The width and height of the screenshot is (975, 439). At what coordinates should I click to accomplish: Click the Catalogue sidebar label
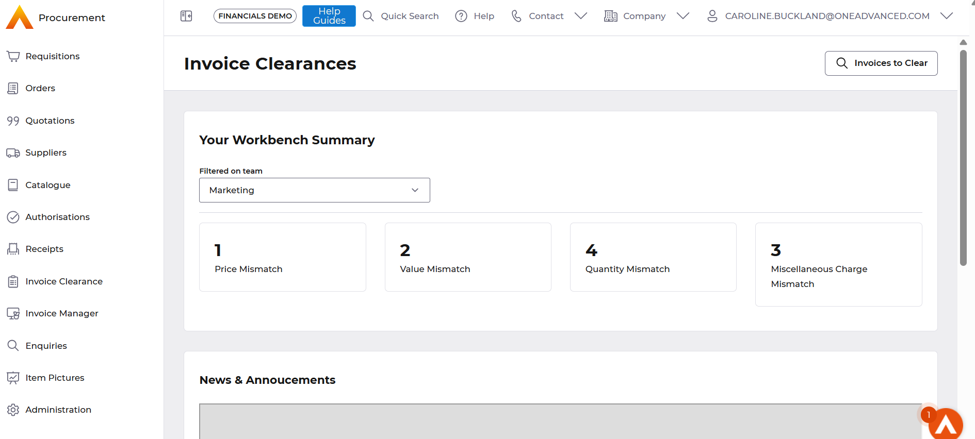point(48,185)
